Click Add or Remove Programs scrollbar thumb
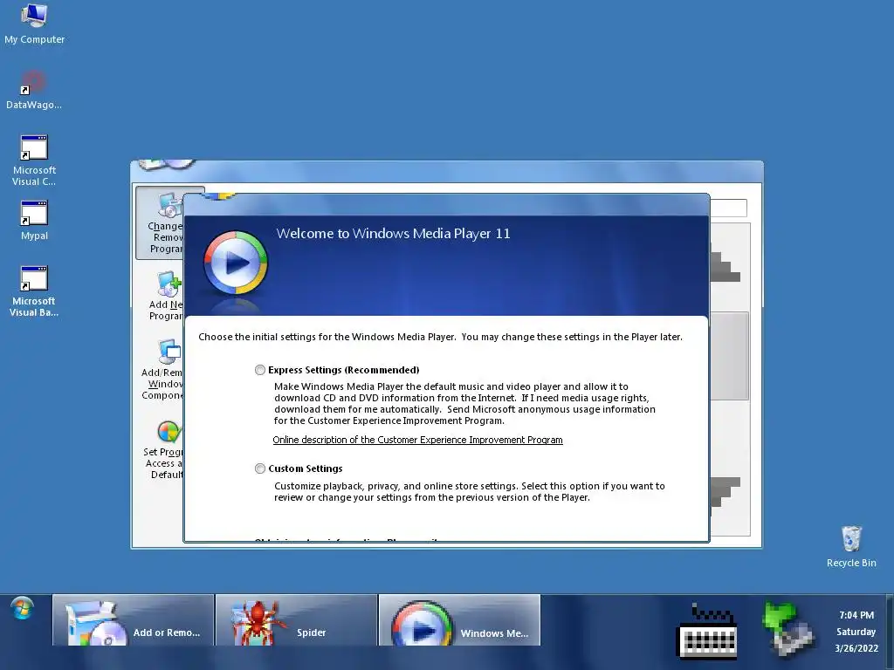 (729, 356)
